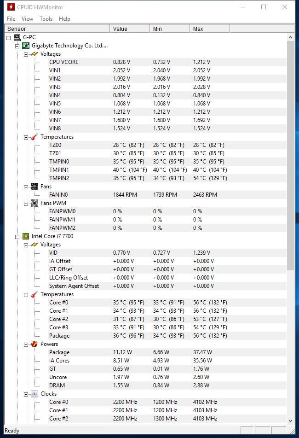The height and width of the screenshot is (438, 299).
Task: Click the Powers flame icon
Action: (x=34, y=344)
